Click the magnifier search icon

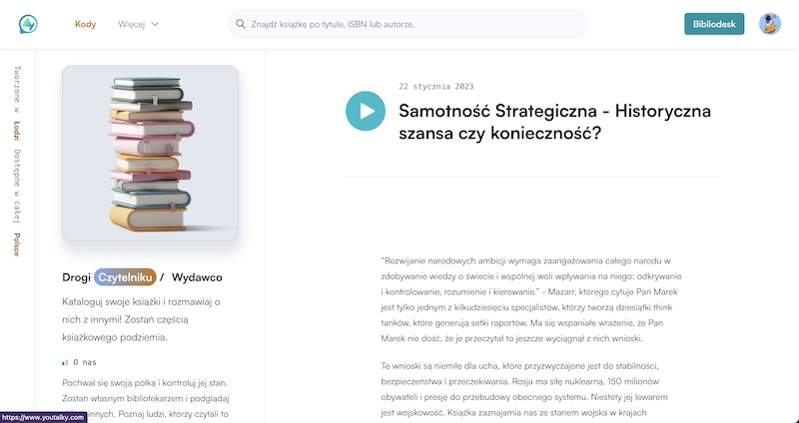(240, 24)
